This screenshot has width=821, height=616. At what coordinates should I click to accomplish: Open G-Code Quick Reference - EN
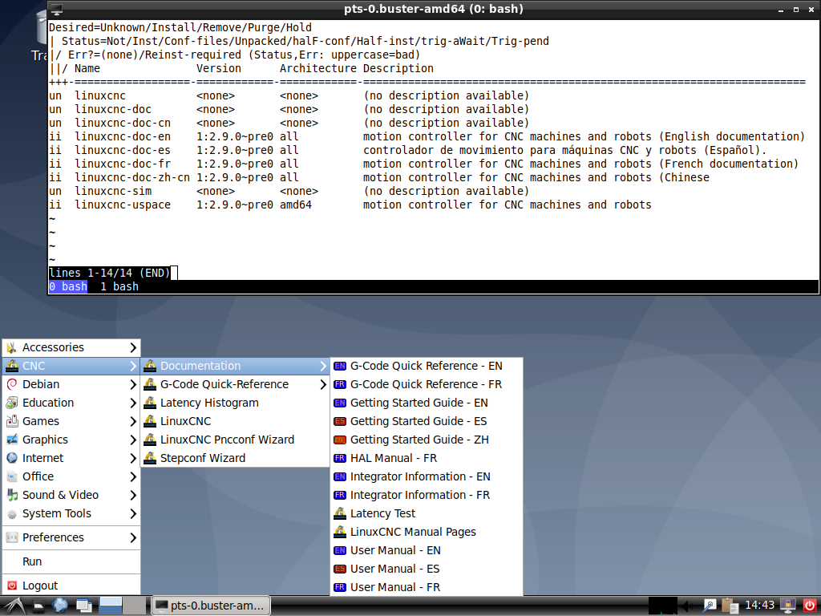pyautogui.click(x=427, y=366)
